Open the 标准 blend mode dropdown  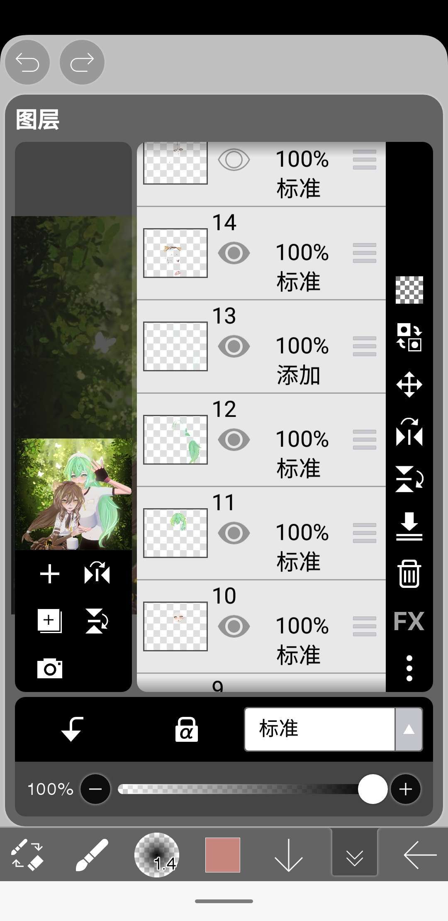click(x=319, y=729)
